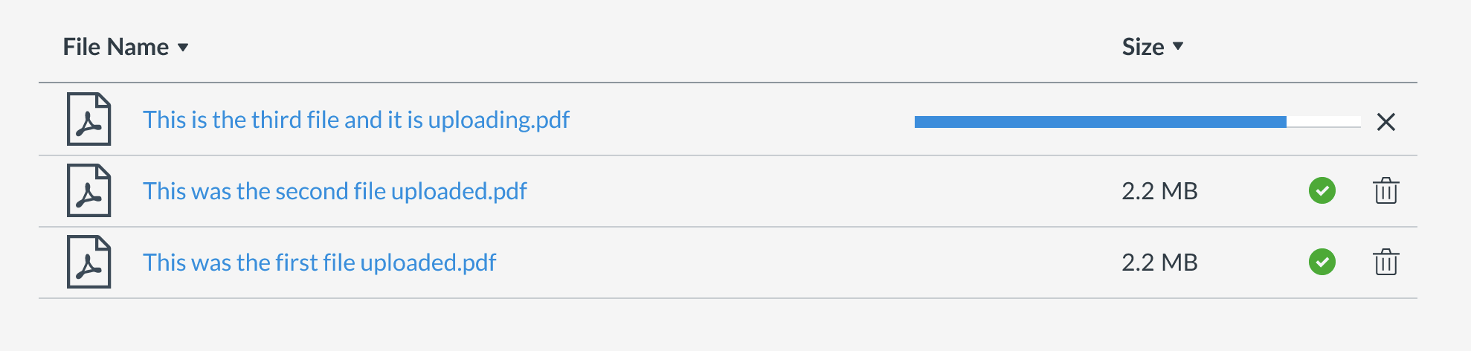Sort files using the Size arrow
Viewport: 1471px width, 351px height.
coord(1178,46)
